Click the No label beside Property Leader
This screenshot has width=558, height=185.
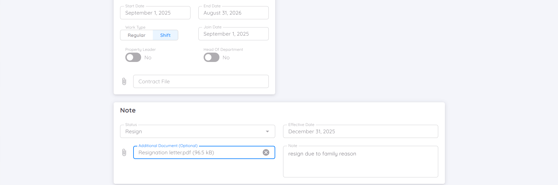[148, 58]
